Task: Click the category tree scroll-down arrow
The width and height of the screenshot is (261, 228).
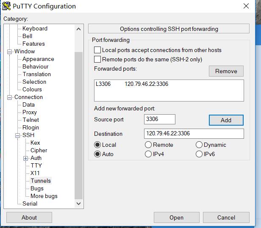Action: (78, 203)
